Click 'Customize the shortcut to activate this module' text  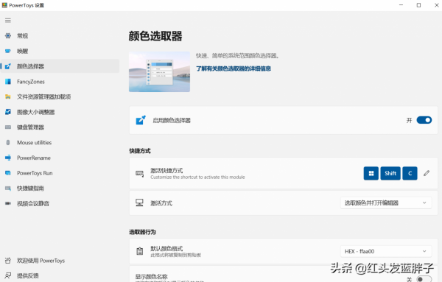[197, 177]
